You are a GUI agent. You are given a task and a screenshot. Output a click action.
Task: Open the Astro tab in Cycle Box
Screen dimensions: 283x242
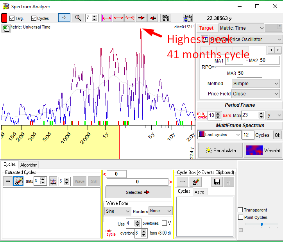pos(199,192)
